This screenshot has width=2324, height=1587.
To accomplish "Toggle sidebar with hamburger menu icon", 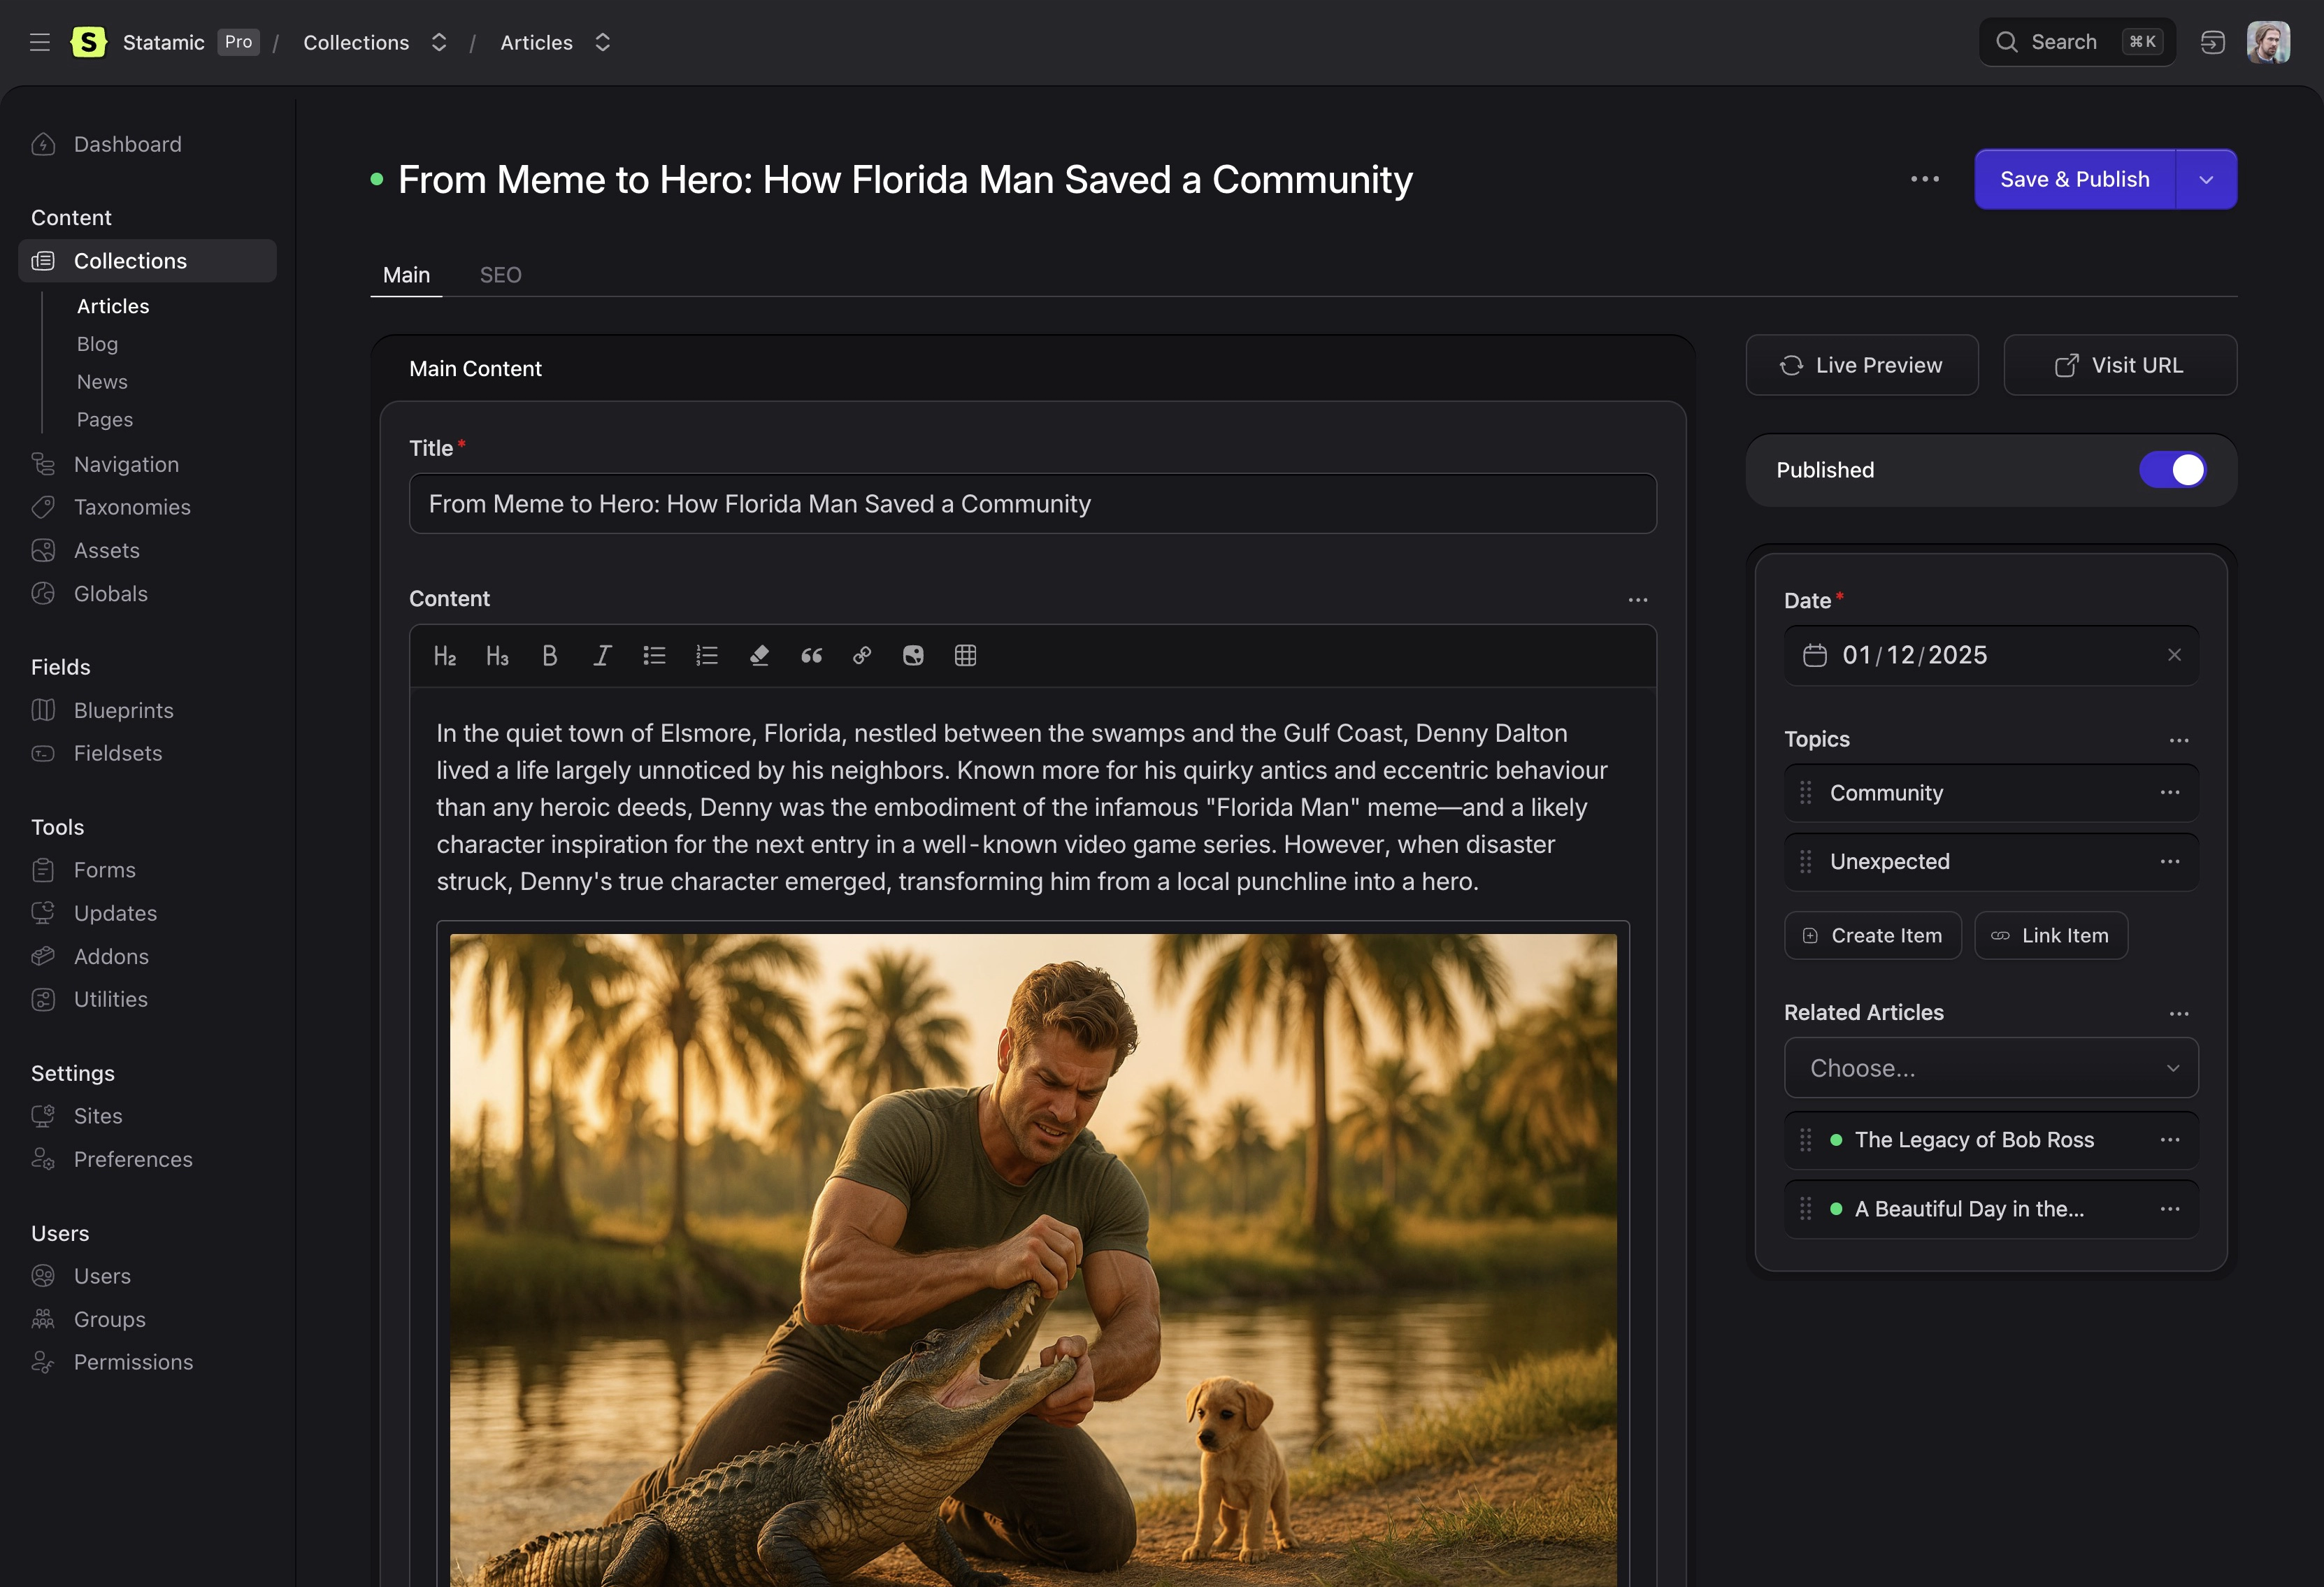I will 40,42.
